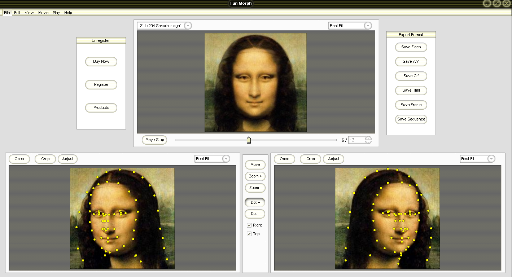Viewport: 512px width, 277px height.
Task: Click the right source Mona Lisa image
Action: point(388,218)
